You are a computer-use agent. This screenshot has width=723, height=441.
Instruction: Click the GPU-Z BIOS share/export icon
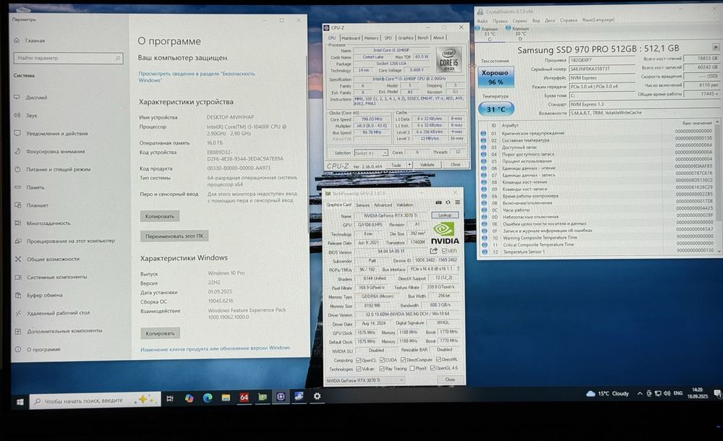[433, 251]
